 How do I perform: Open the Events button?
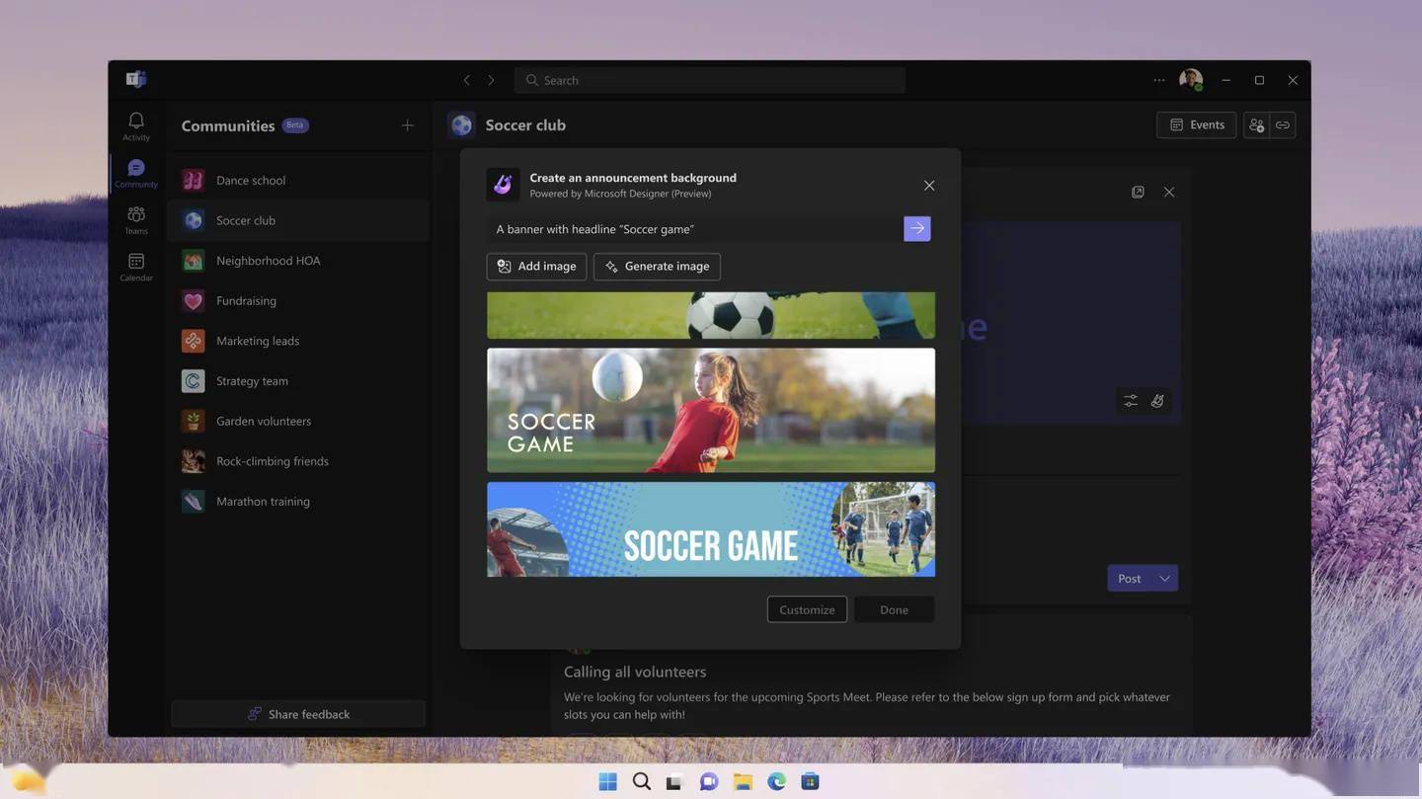click(1196, 125)
